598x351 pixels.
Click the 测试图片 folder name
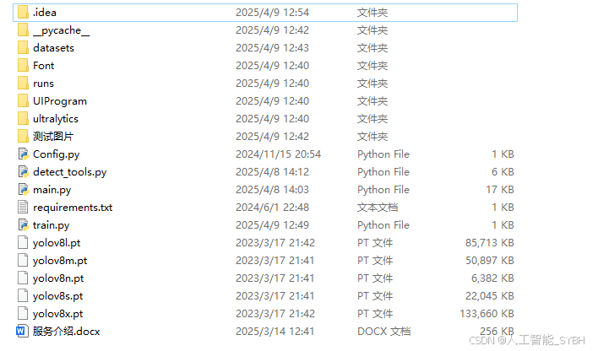click(53, 137)
